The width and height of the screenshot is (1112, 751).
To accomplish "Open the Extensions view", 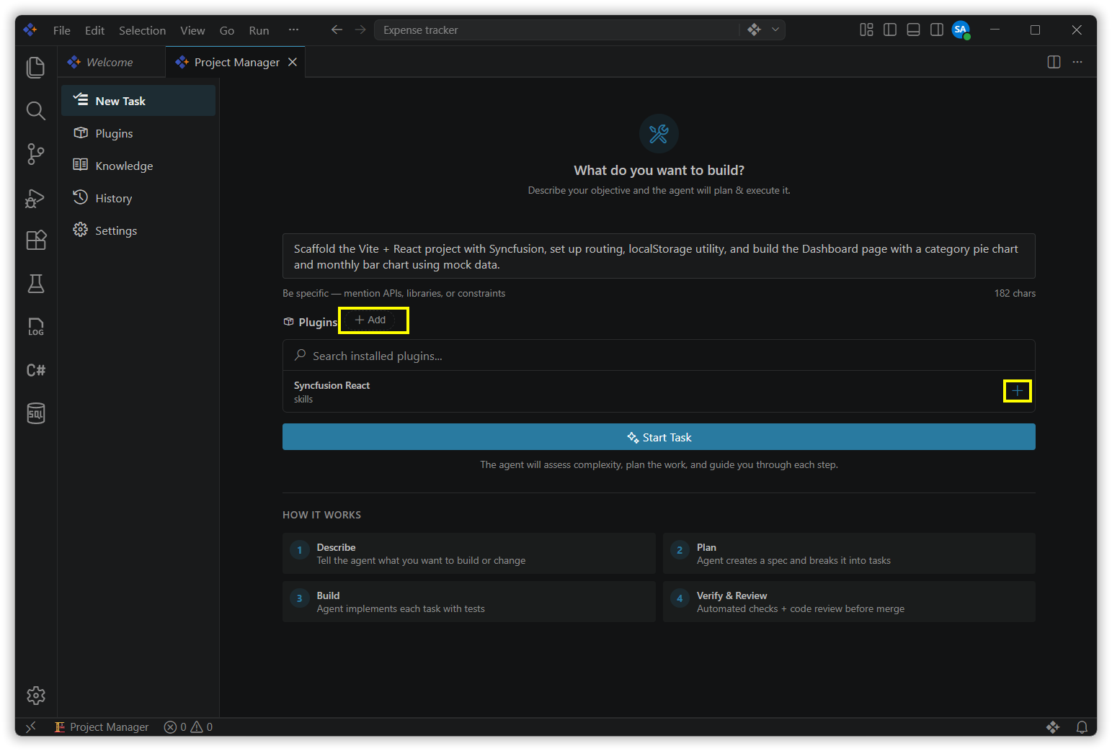I will point(35,240).
